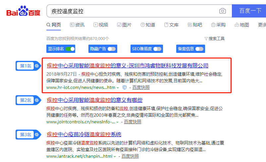Click the www.lantrack.net/chanpin URL
The width and height of the screenshot is (266, 162).
(x=80, y=156)
